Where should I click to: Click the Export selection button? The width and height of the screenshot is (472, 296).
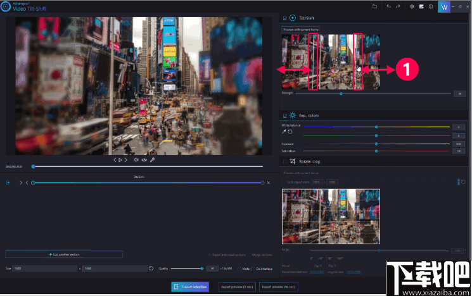[x=190, y=287]
